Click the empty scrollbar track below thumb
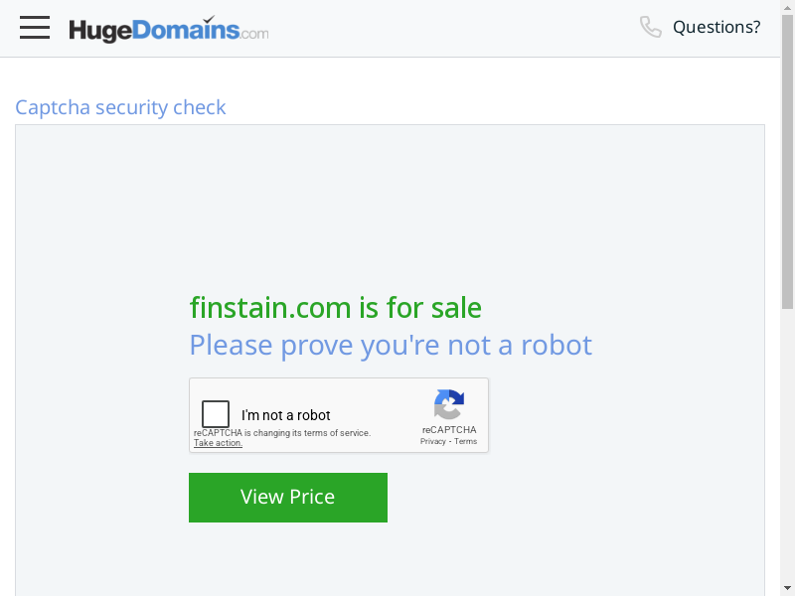795x596 pixels. click(787, 447)
